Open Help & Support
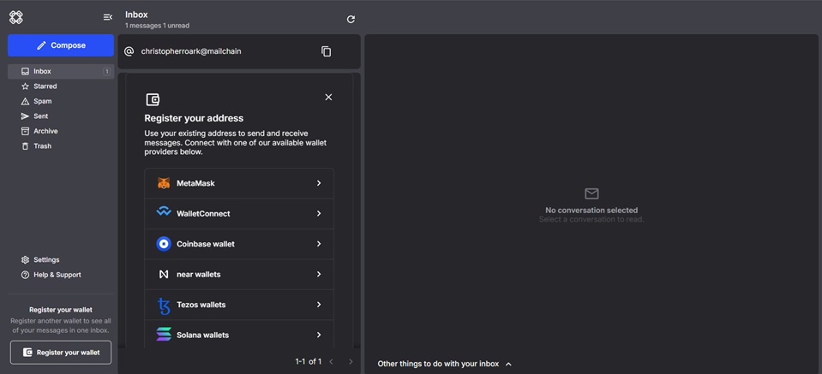 (57, 275)
